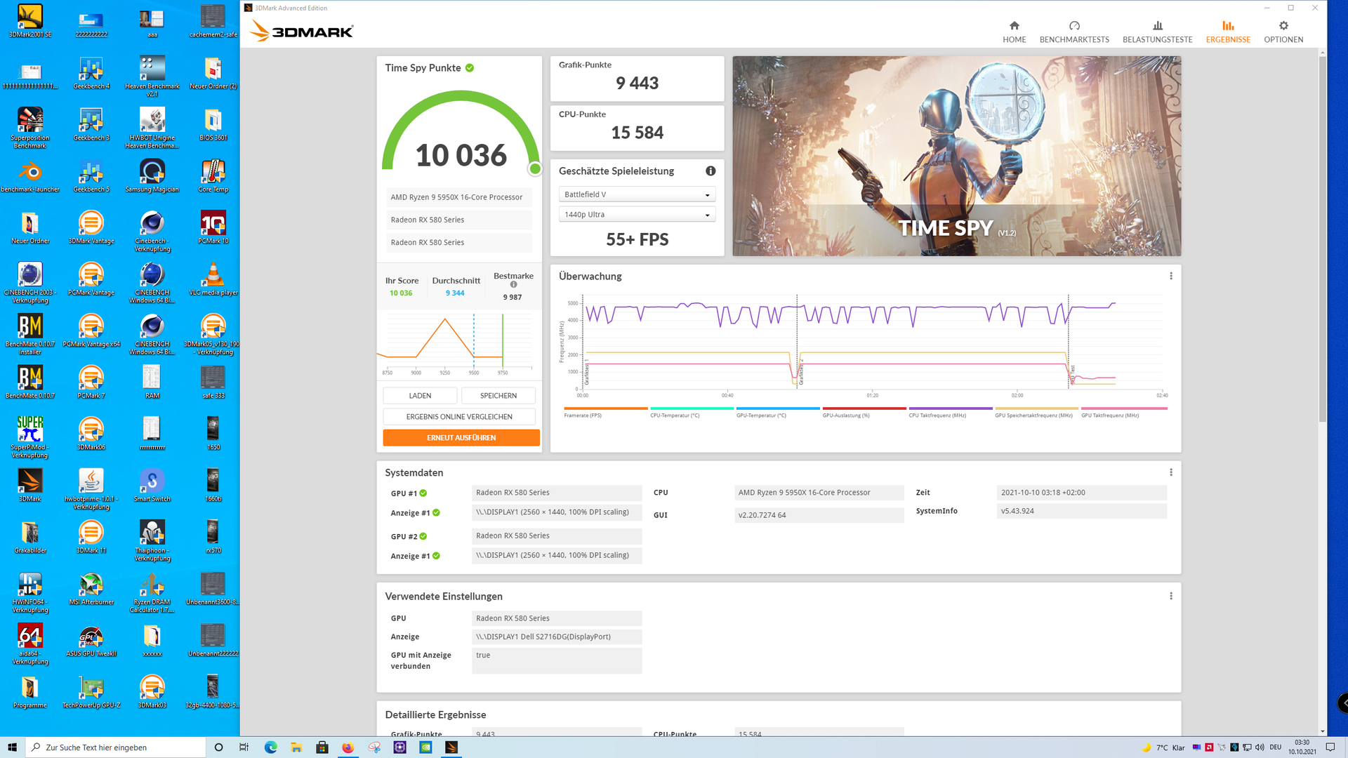This screenshot has width=1348, height=758.
Task: Open Samsung Magician desktop icon
Action: 152,175
